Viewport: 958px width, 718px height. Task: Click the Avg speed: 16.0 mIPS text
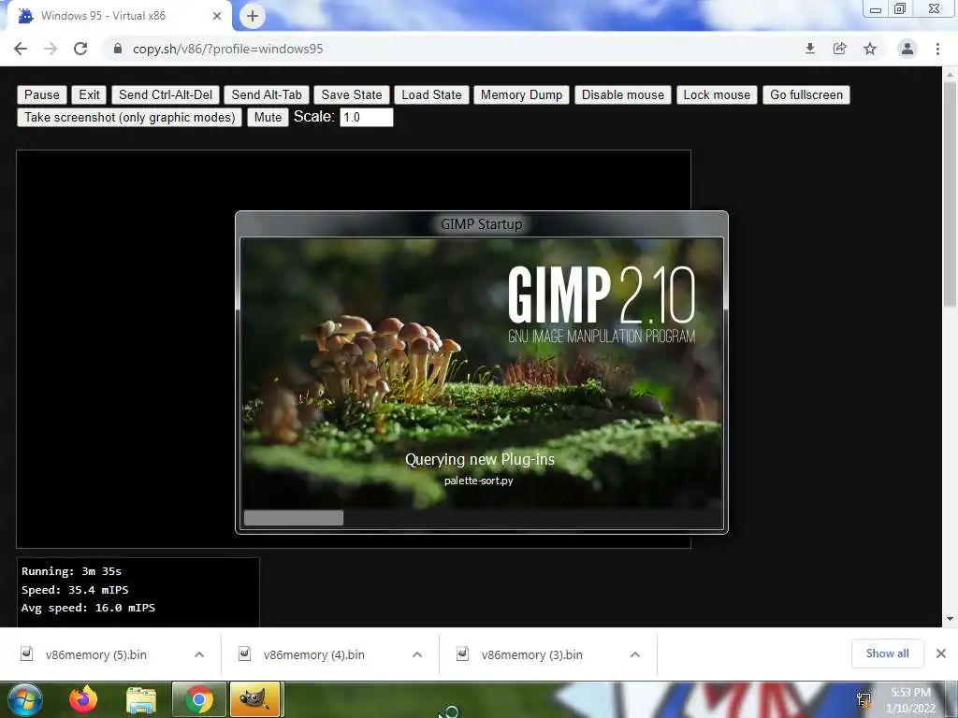click(x=88, y=608)
